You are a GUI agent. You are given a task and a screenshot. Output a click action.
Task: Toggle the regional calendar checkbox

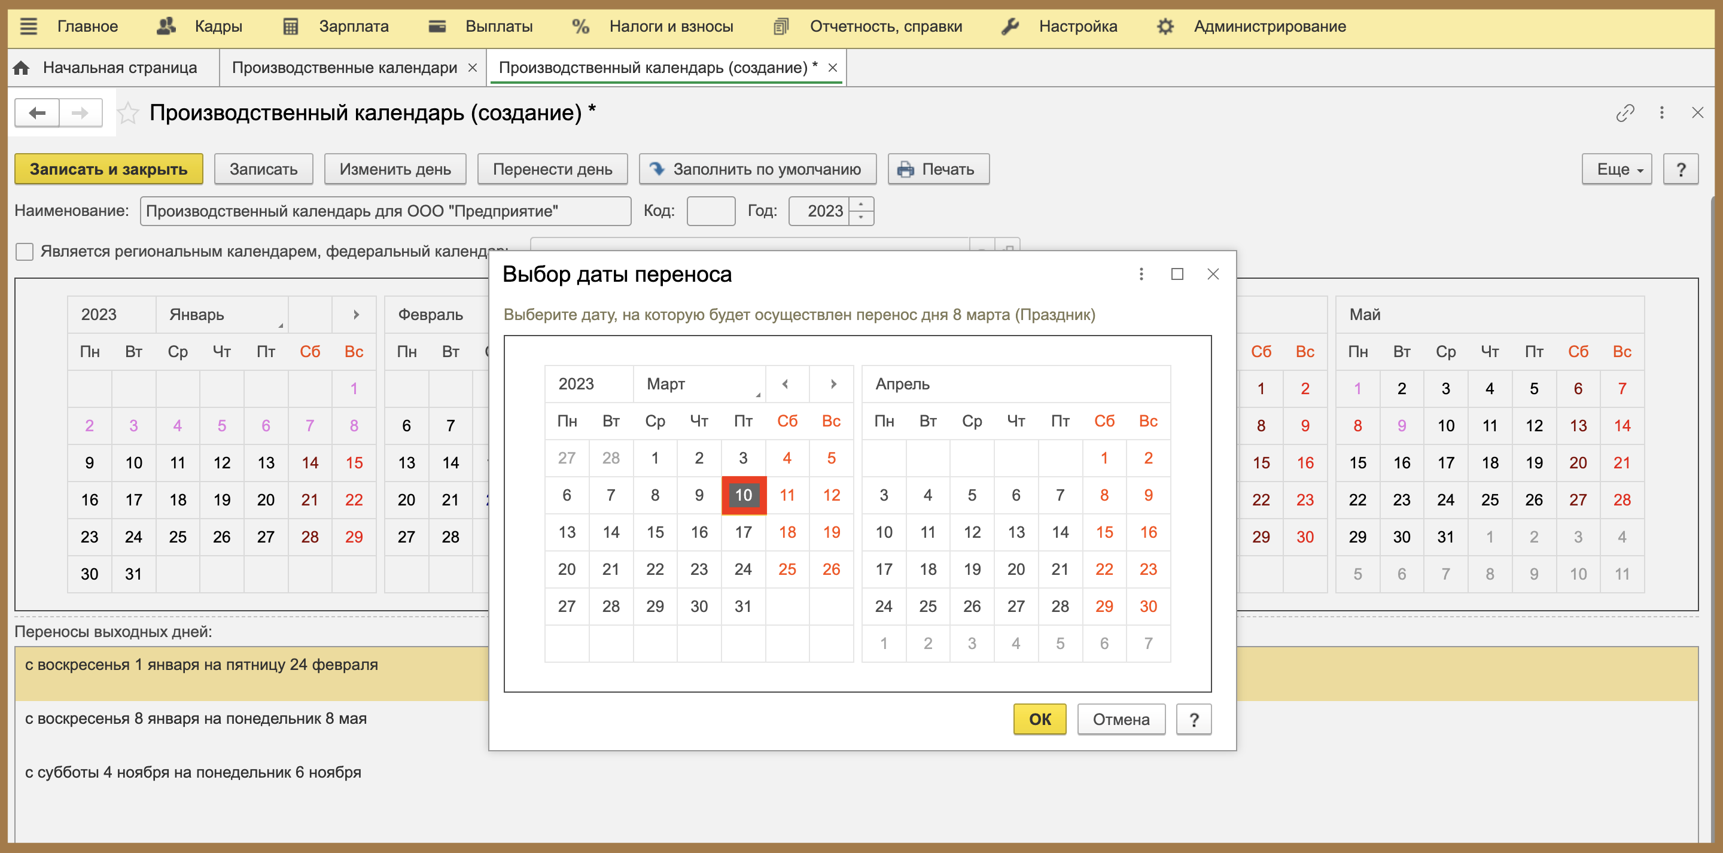(25, 252)
